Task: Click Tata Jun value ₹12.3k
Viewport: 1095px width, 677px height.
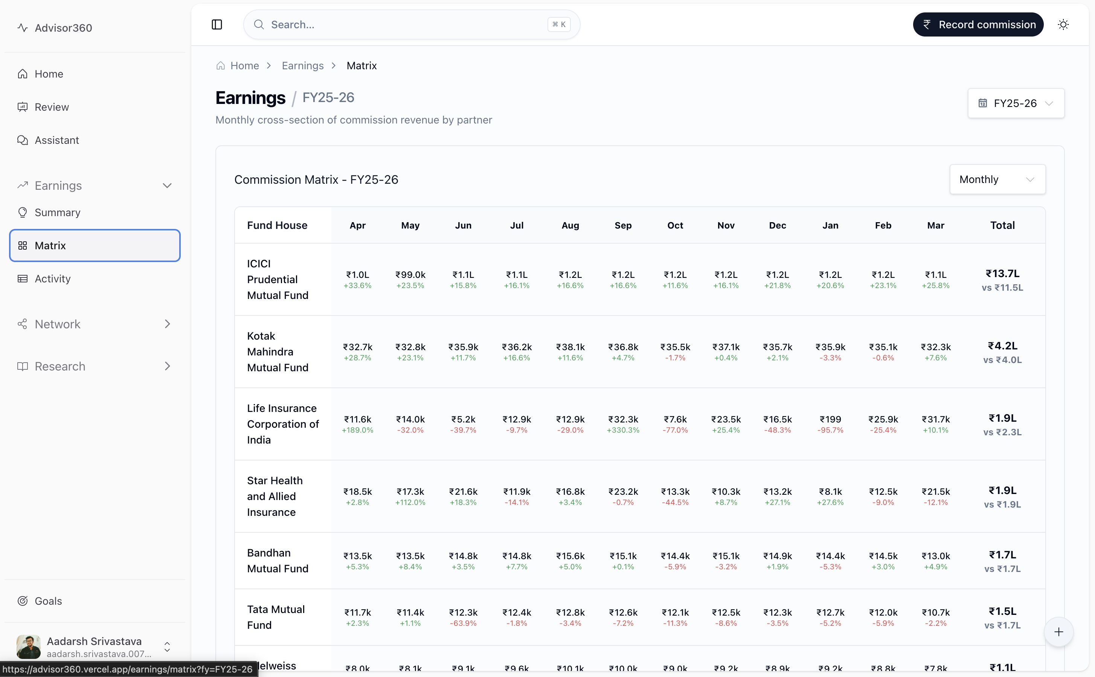Action: tap(463, 612)
